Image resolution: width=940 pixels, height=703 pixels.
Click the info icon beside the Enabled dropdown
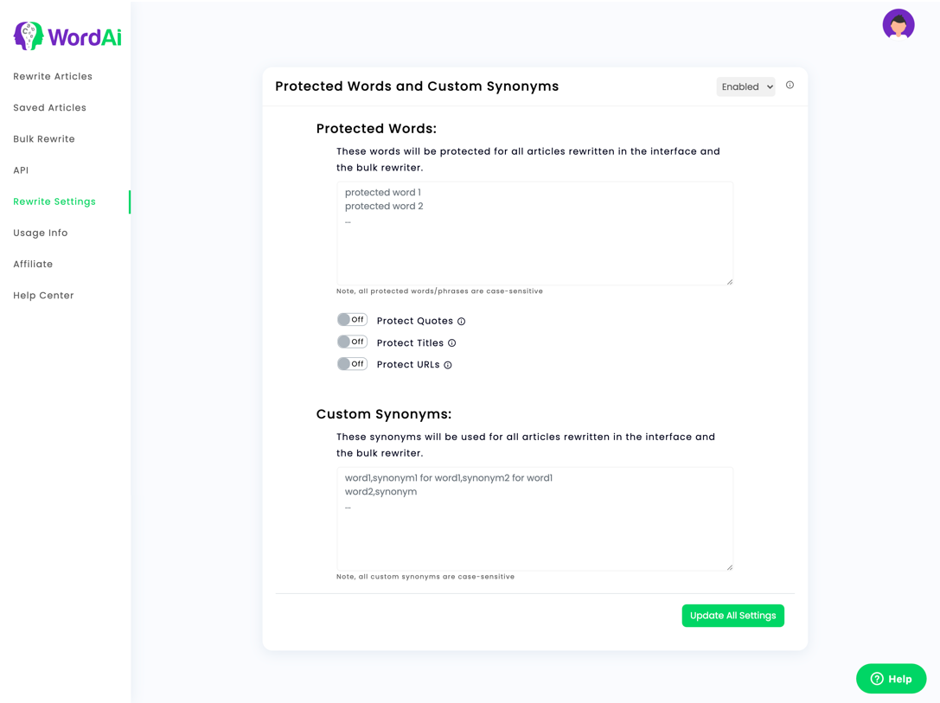790,85
